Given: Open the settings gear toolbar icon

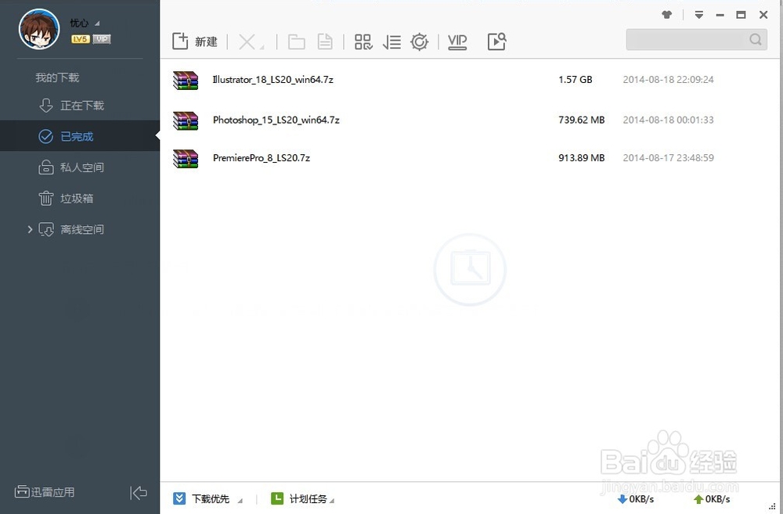Looking at the screenshot, I should [420, 42].
